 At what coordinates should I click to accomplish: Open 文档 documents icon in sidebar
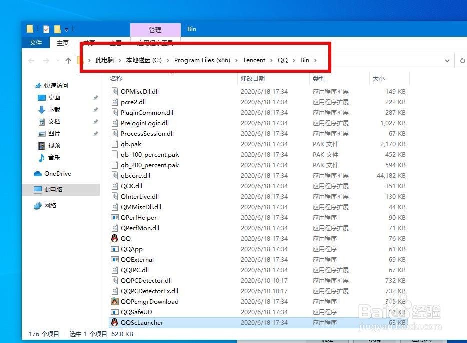42,121
